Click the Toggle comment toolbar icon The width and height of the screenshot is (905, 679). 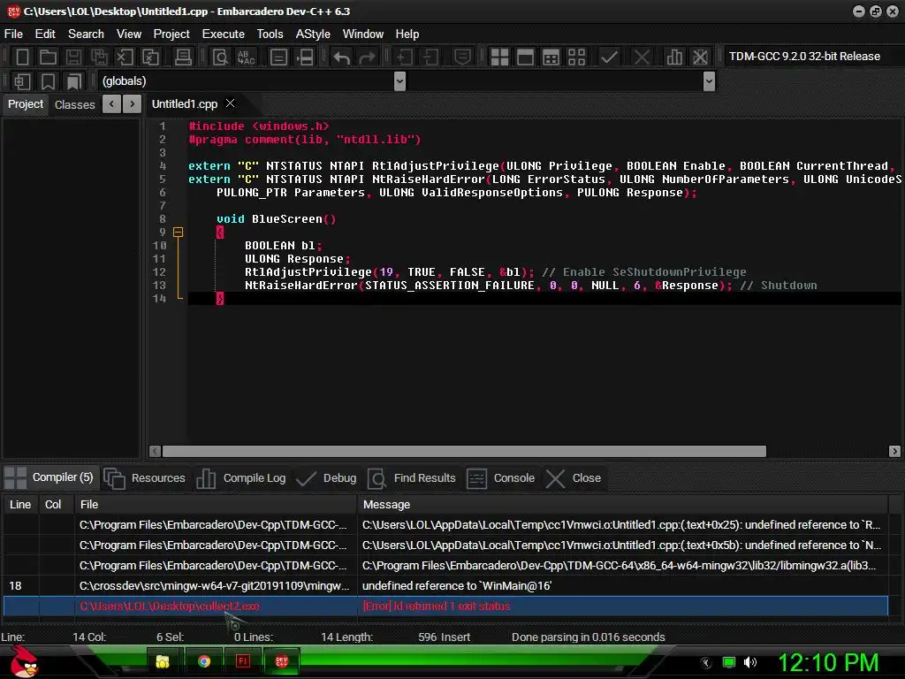462,57
